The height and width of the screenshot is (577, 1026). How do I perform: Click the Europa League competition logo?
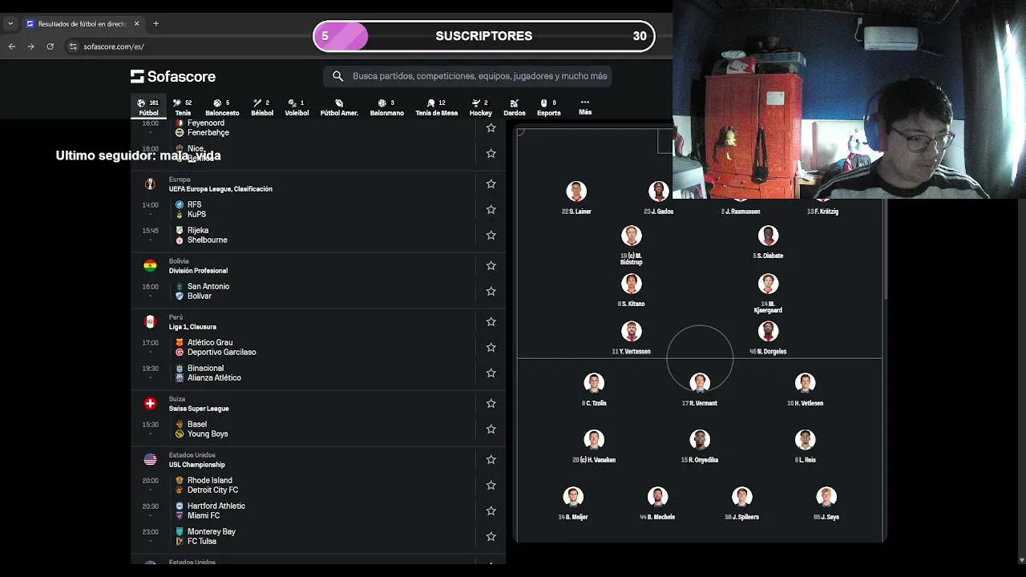tap(150, 184)
